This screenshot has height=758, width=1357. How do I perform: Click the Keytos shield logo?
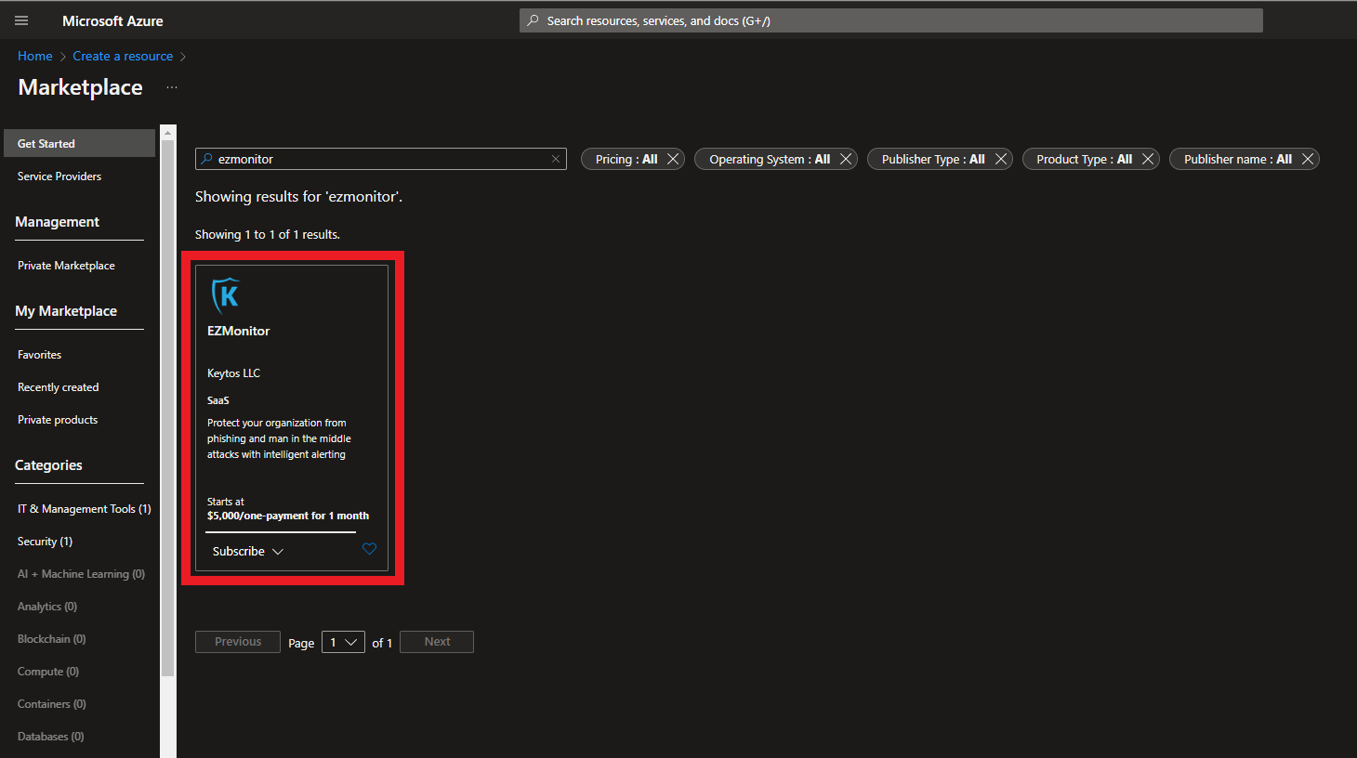click(226, 295)
